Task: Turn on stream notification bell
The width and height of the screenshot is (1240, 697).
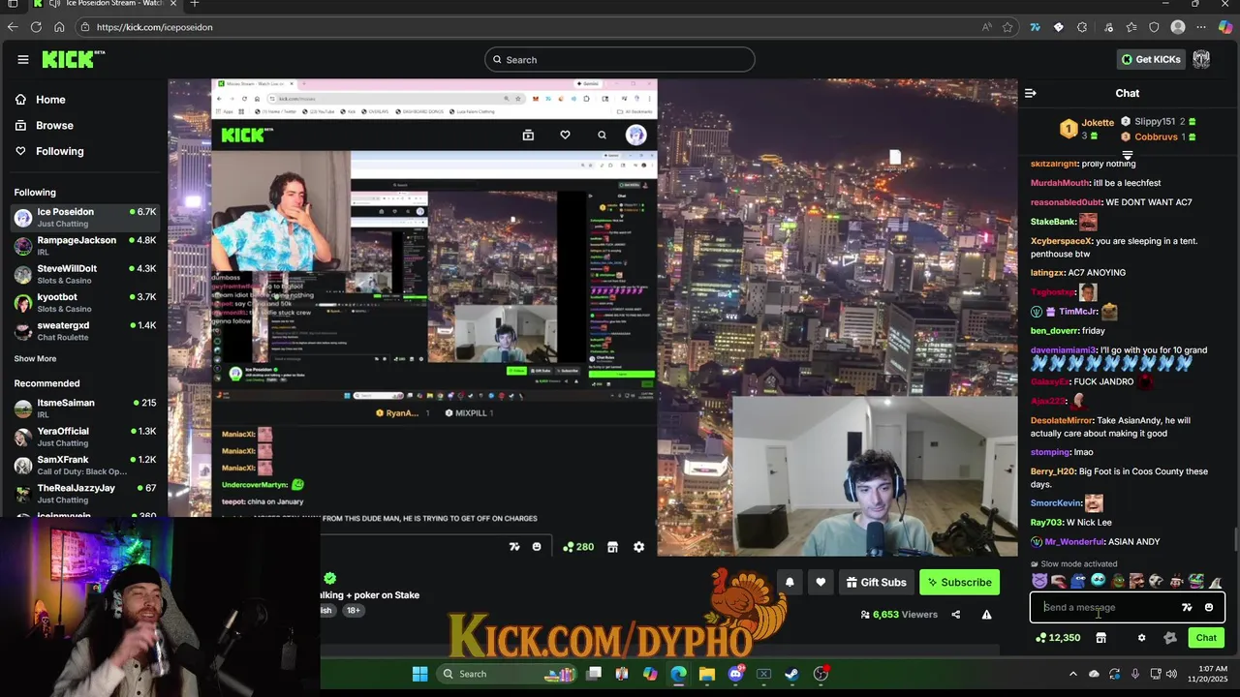Action: (x=790, y=582)
